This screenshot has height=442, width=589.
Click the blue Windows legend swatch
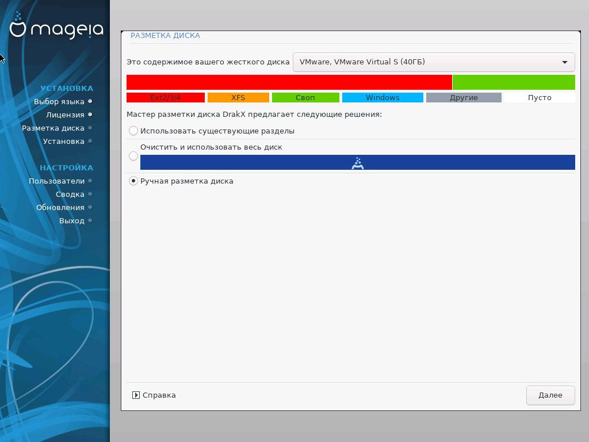[x=383, y=98]
